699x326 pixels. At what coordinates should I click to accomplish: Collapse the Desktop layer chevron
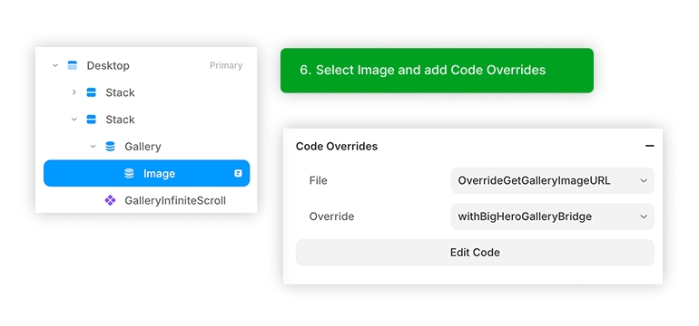55,65
